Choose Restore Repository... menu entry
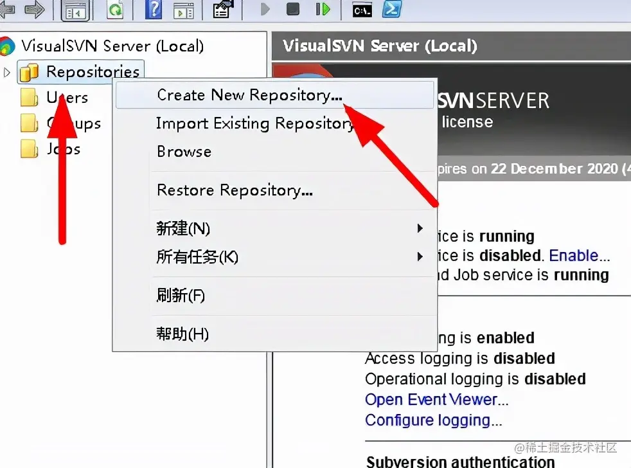The height and width of the screenshot is (468, 631). click(x=275, y=190)
